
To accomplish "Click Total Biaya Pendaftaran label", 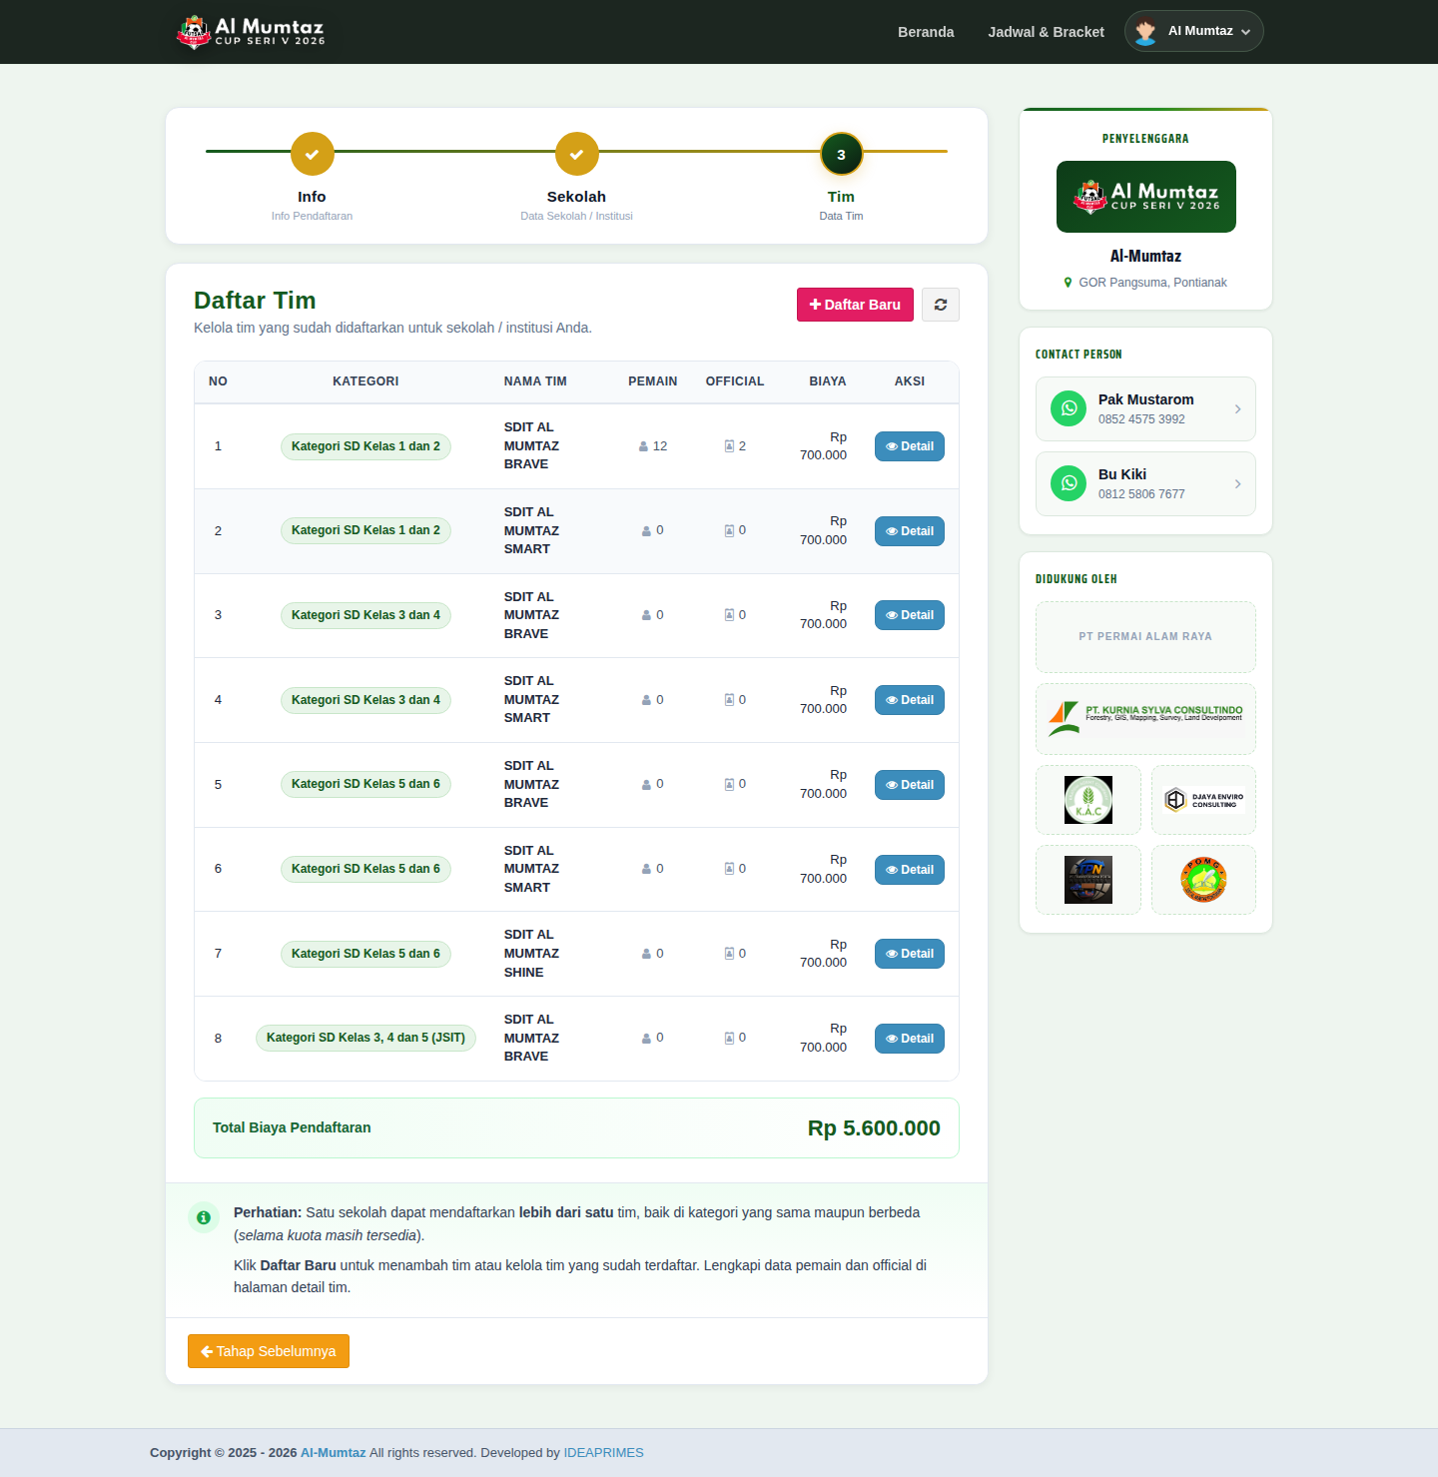I will coord(292,1127).
